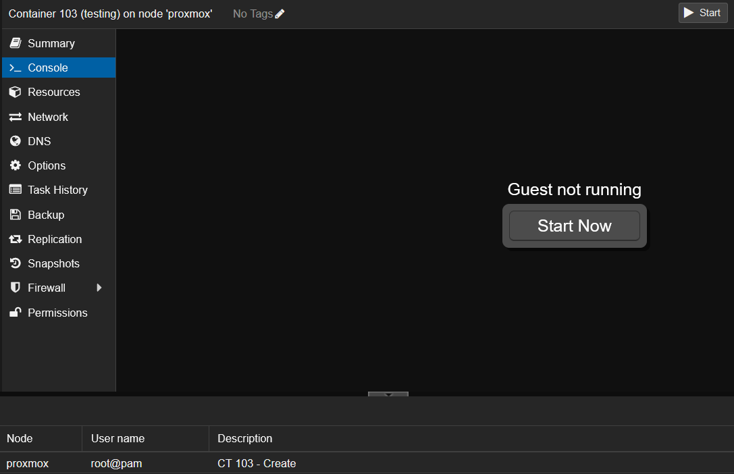Click Start in the top toolbar
734x474 pixels.
pos(702,12)
